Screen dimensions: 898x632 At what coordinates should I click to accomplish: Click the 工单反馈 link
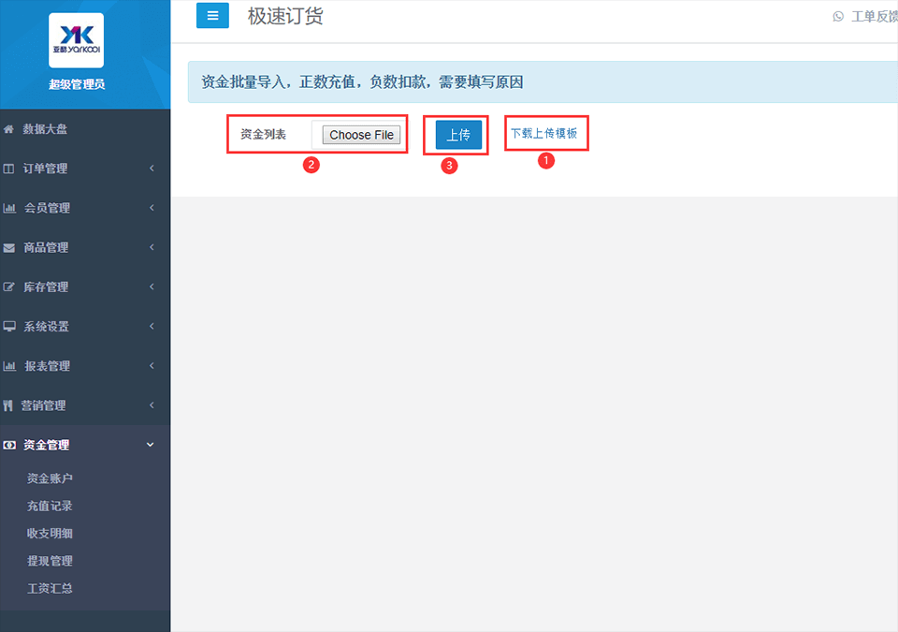pos(875,17)
